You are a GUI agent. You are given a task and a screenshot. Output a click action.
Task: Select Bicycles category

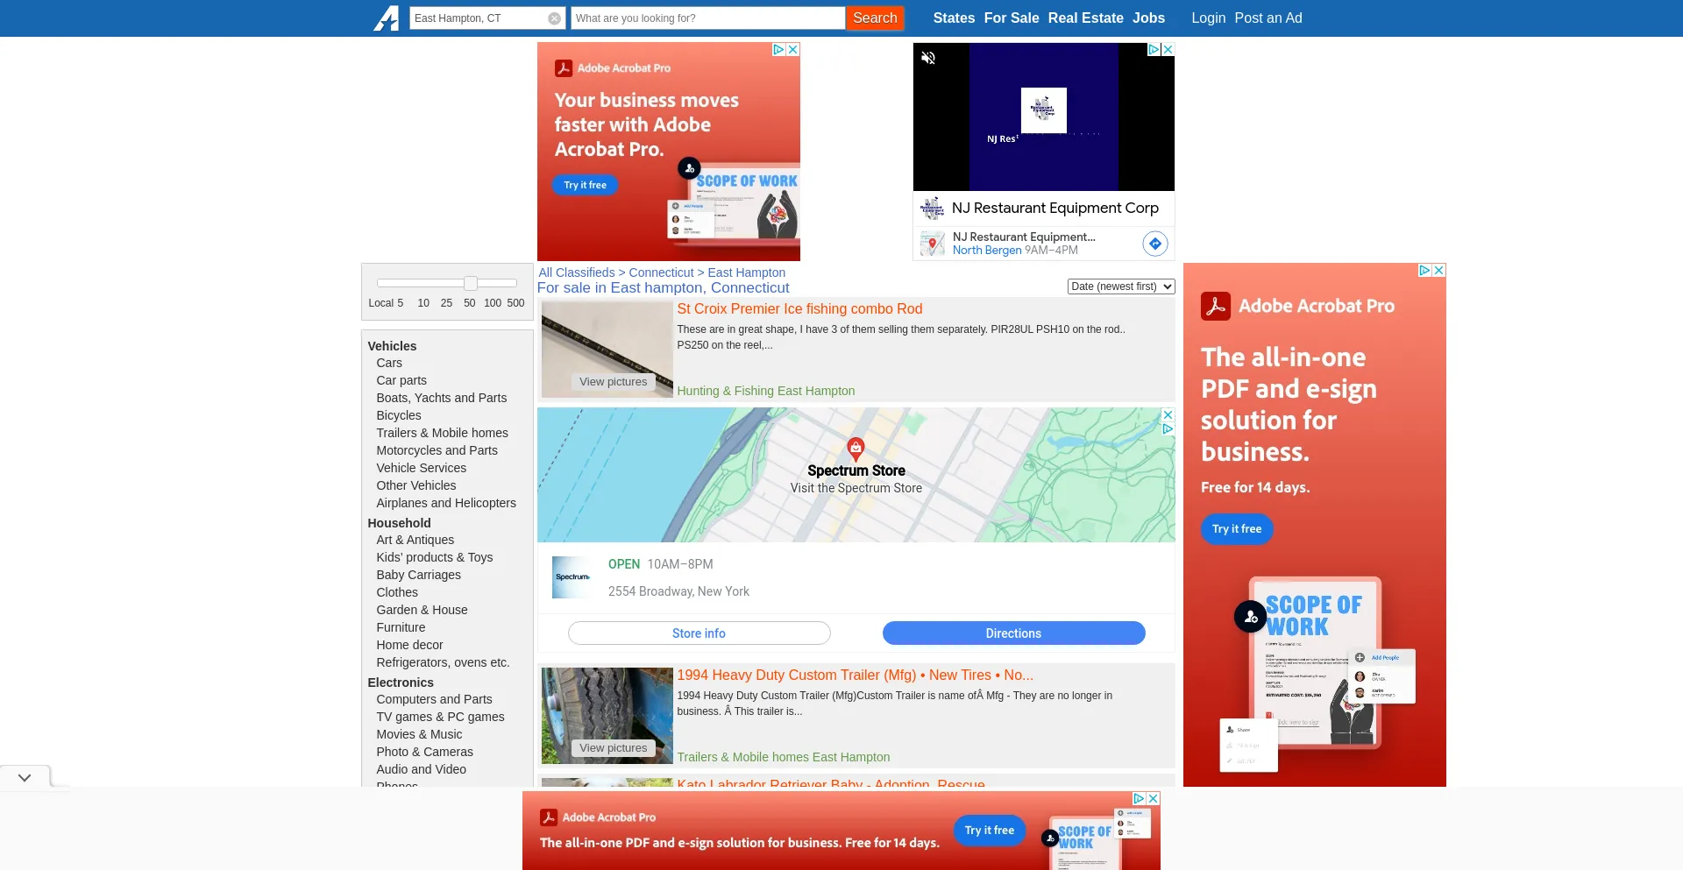pos(399,415)
